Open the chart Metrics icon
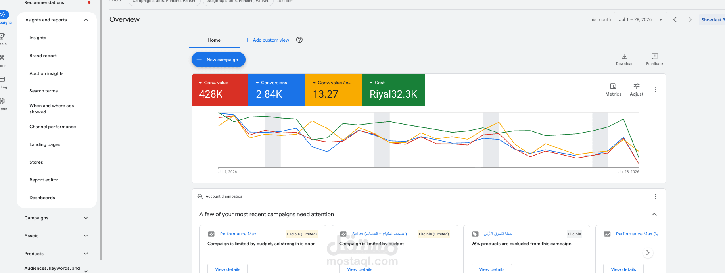 pos(613,86)
